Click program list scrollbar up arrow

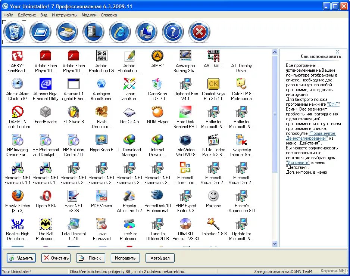(275, 52)
